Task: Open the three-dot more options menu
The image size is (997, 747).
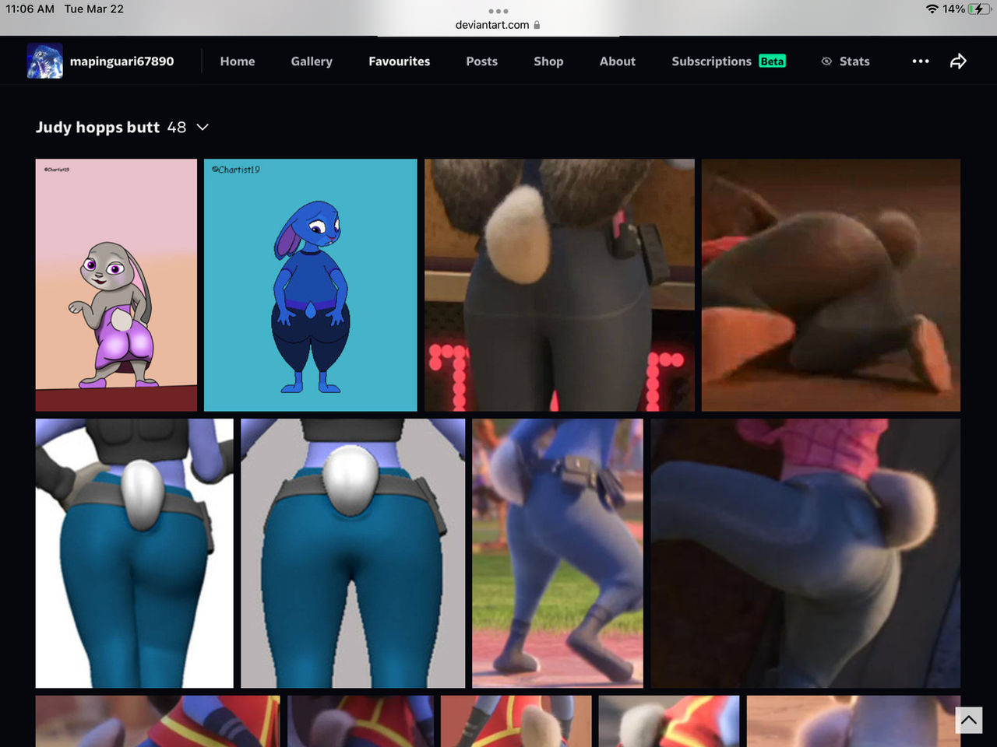Action: click(921, 61)
